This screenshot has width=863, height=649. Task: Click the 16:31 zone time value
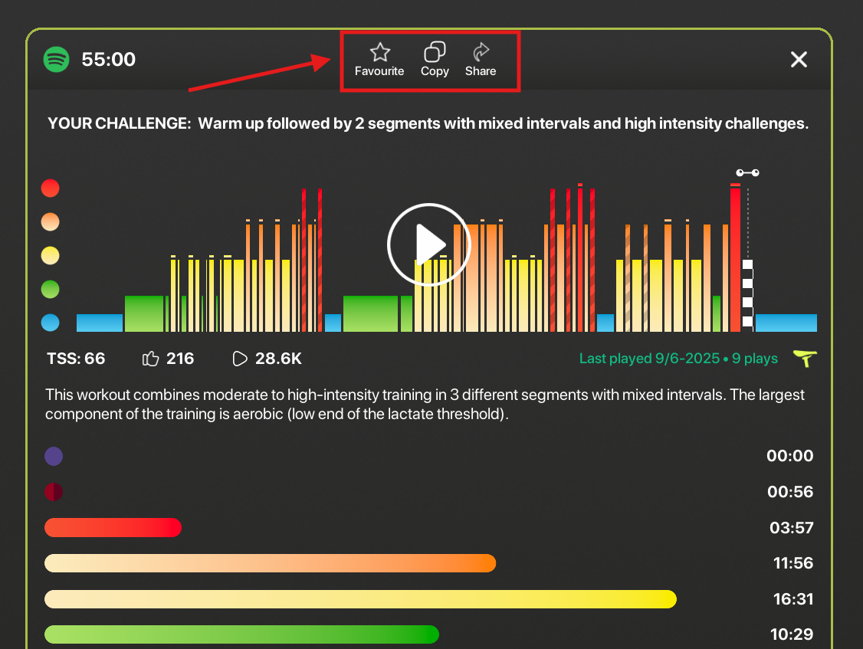pyautogui.click(x=793, y=599)
